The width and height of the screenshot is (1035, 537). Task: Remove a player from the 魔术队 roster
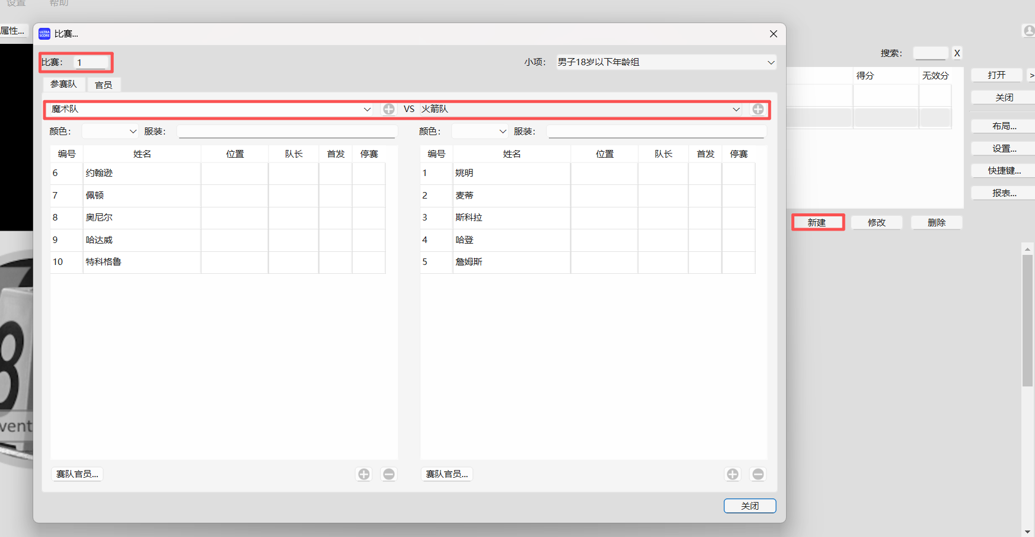tap(389, 474)
